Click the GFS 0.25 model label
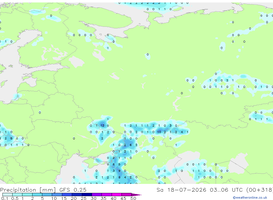 [73, 190]
